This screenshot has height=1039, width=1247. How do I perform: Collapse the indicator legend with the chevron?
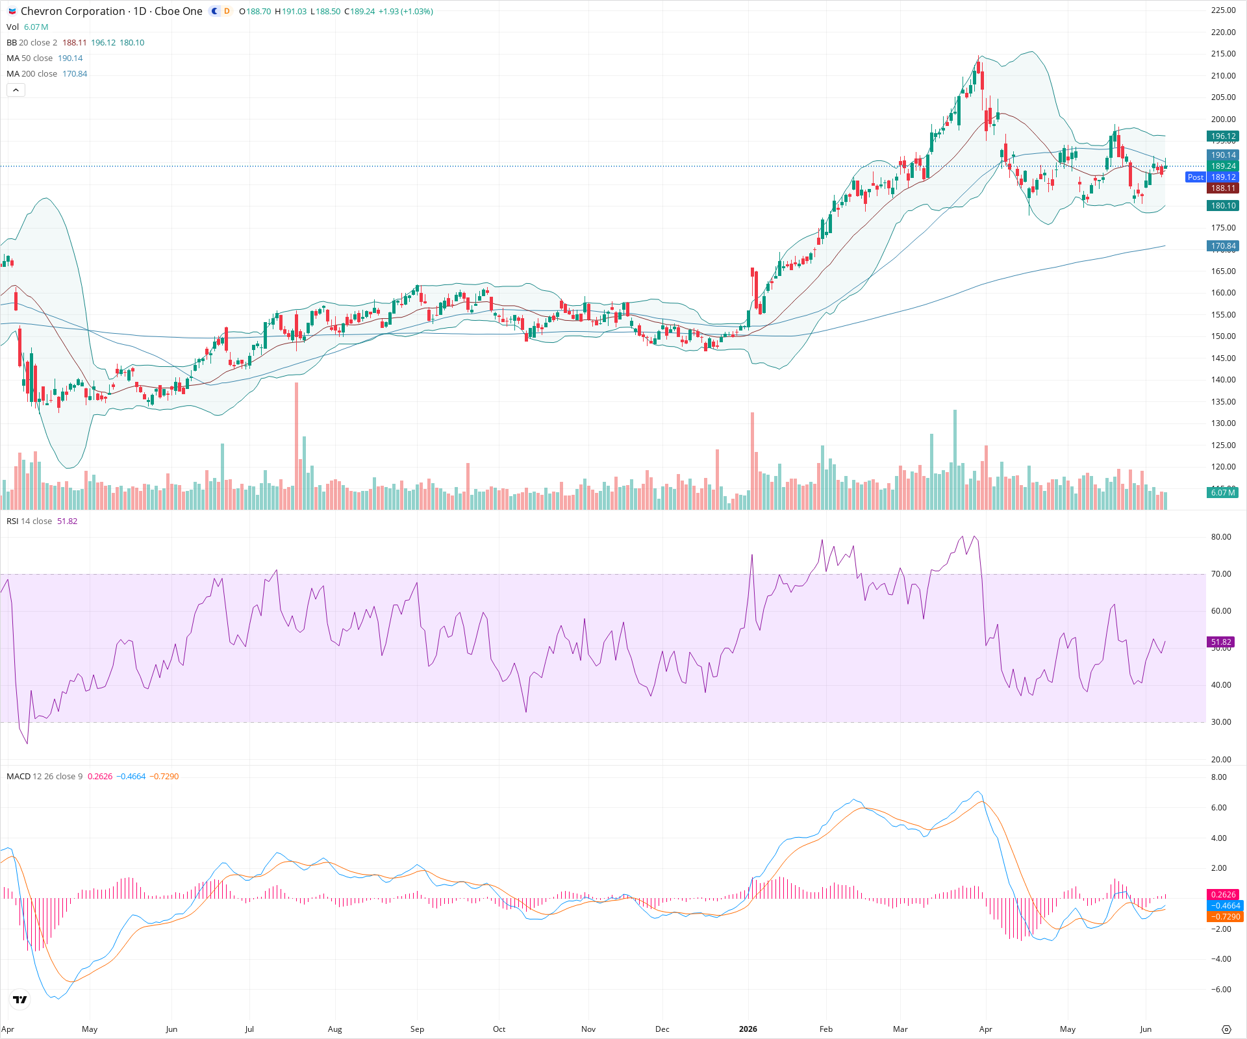coord(16,90)
